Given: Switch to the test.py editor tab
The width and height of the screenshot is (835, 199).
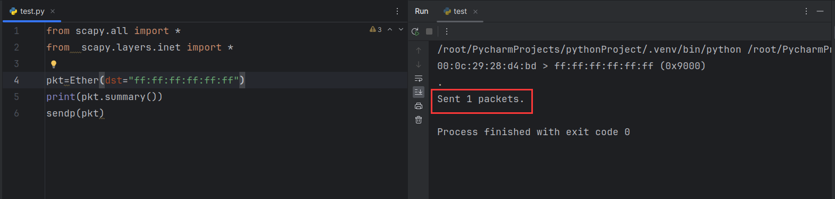Looking at the screenshot, I should click(27, 11).
